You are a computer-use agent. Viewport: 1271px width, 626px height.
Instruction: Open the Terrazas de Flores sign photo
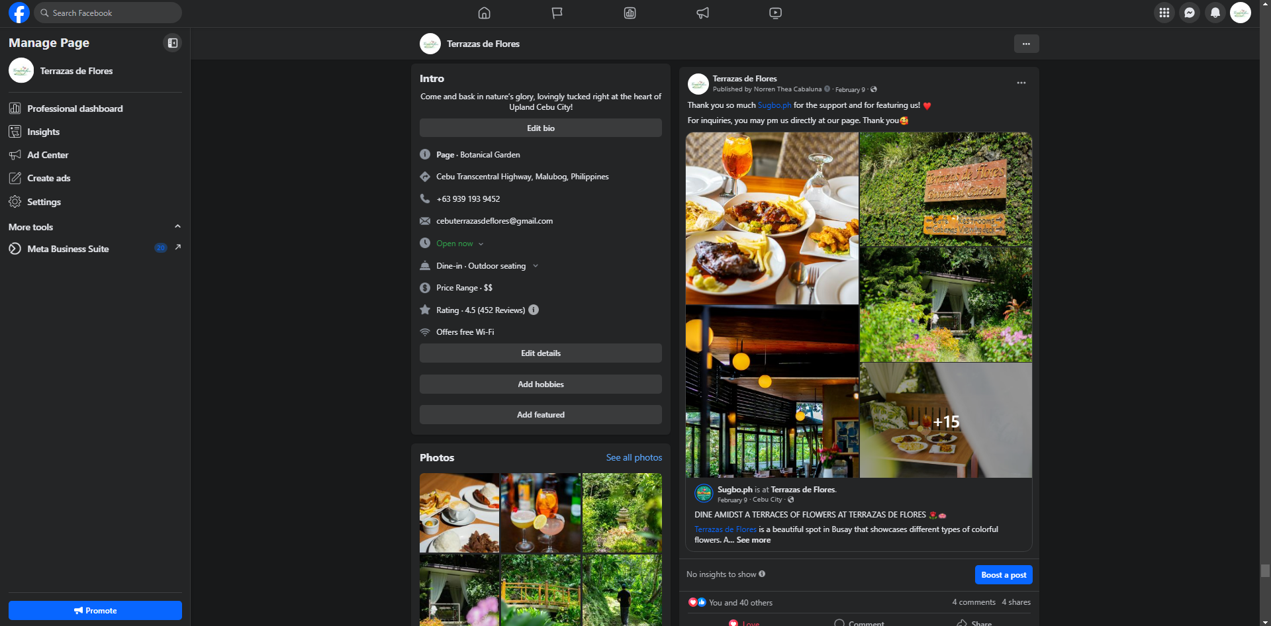[x=946, y=189]
